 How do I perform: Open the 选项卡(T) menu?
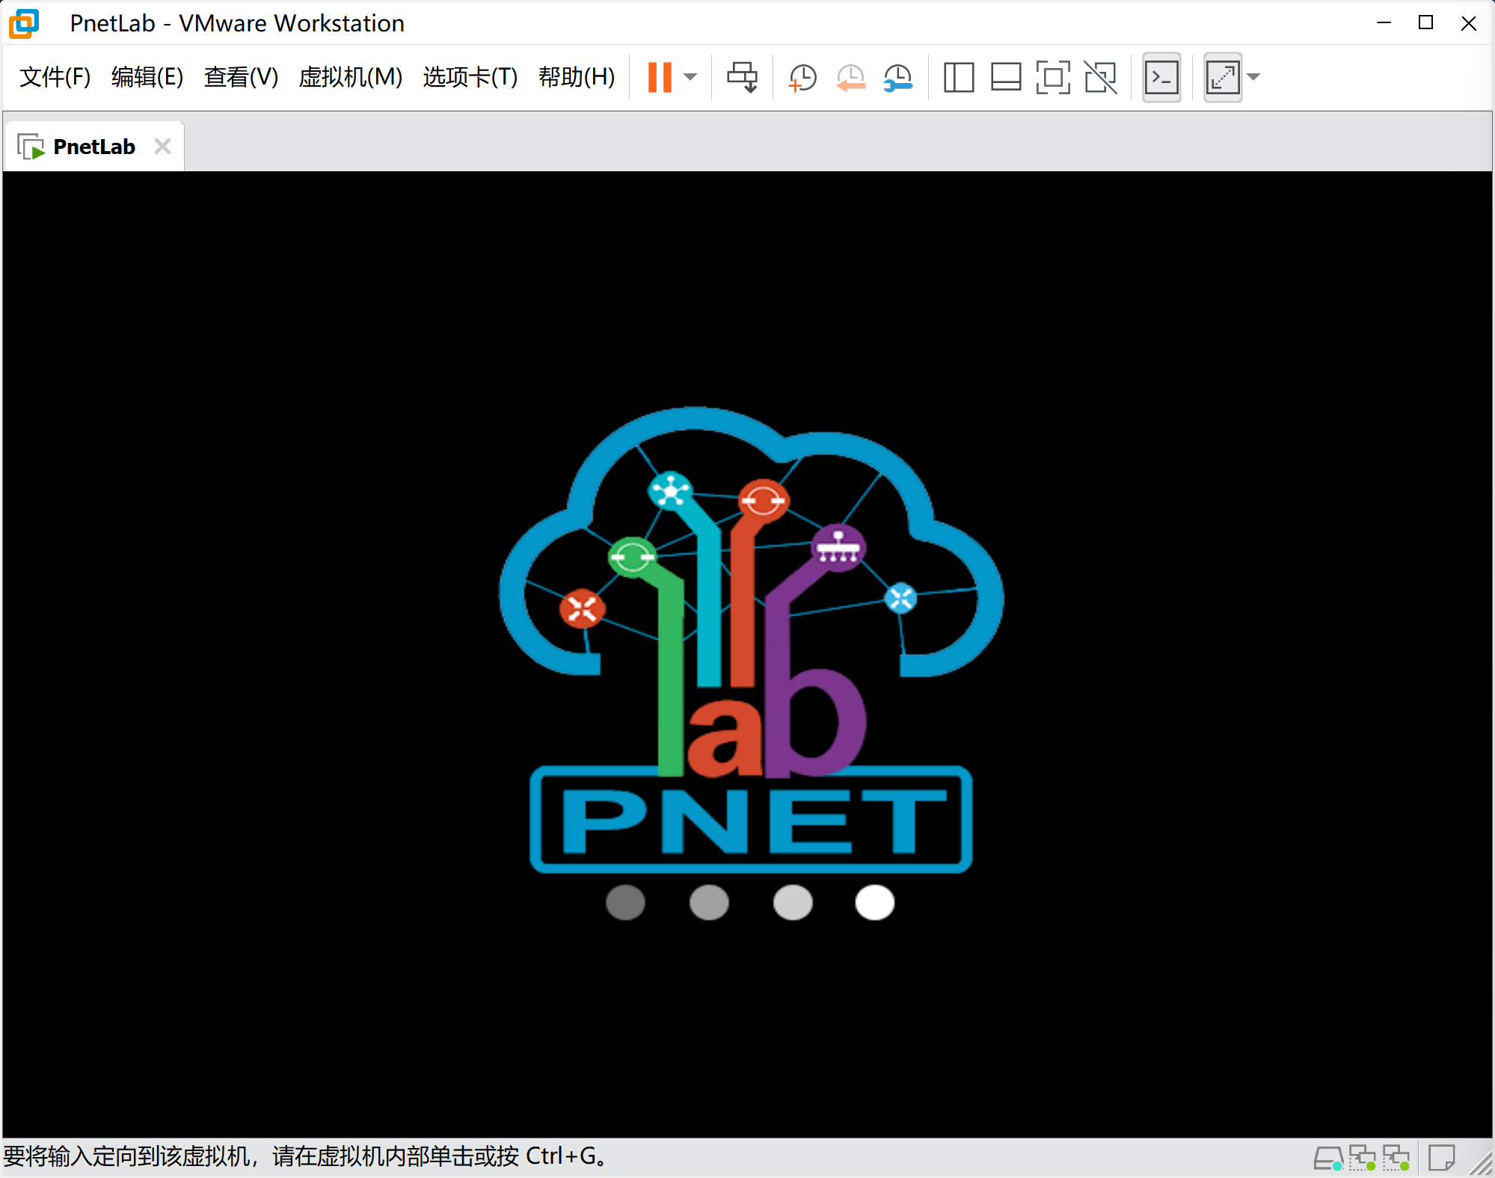point(470,77)
